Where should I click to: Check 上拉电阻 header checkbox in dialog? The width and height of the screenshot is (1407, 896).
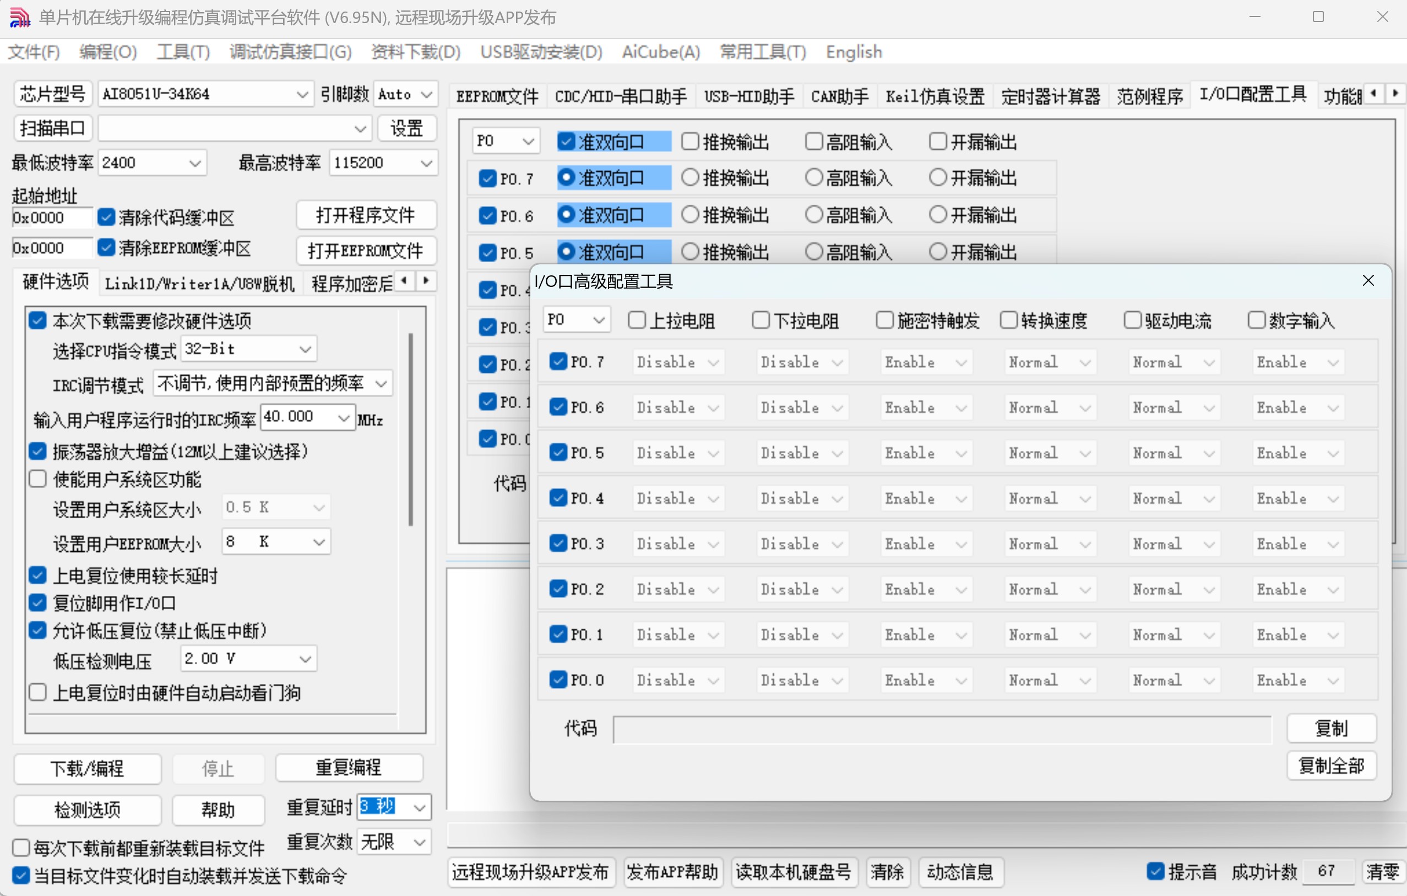click(x=637, y=320)
